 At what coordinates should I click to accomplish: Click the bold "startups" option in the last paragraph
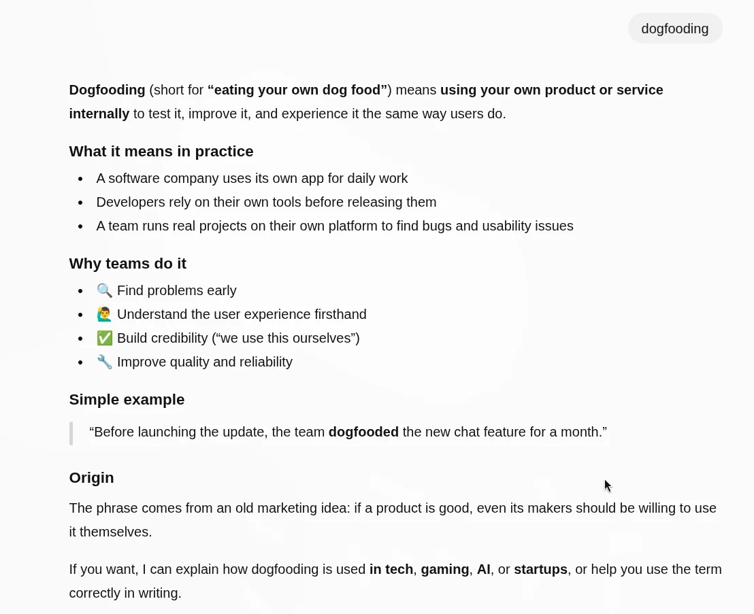click(x=540, y=569)
